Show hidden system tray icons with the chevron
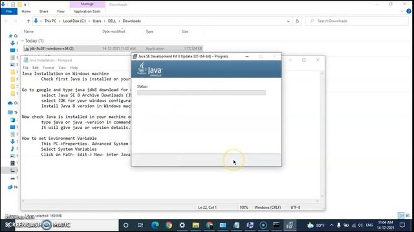 coord(332,225)
